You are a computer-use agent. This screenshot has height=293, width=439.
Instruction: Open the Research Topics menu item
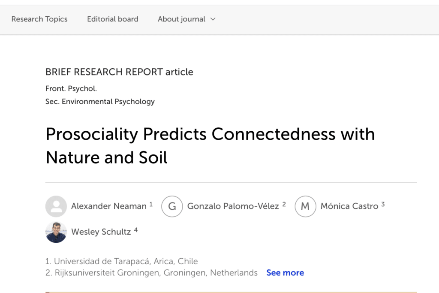tap(39, 19)
